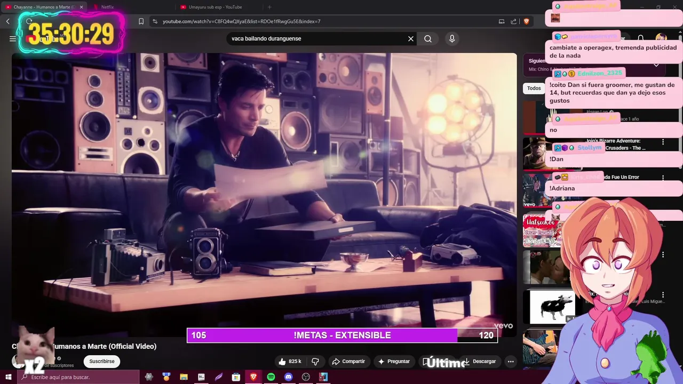This screenshot has height=384, width=683.
Task: Open the YouTube hamburger guide menu
Action: (13, 38)
